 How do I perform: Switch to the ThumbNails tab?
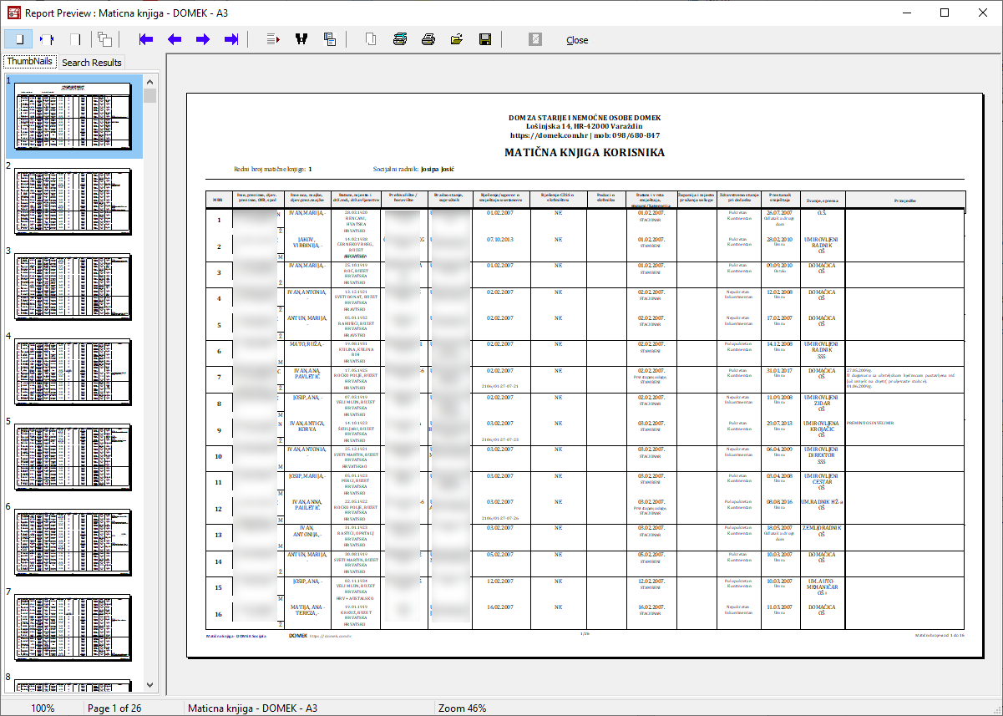[30, 62]
